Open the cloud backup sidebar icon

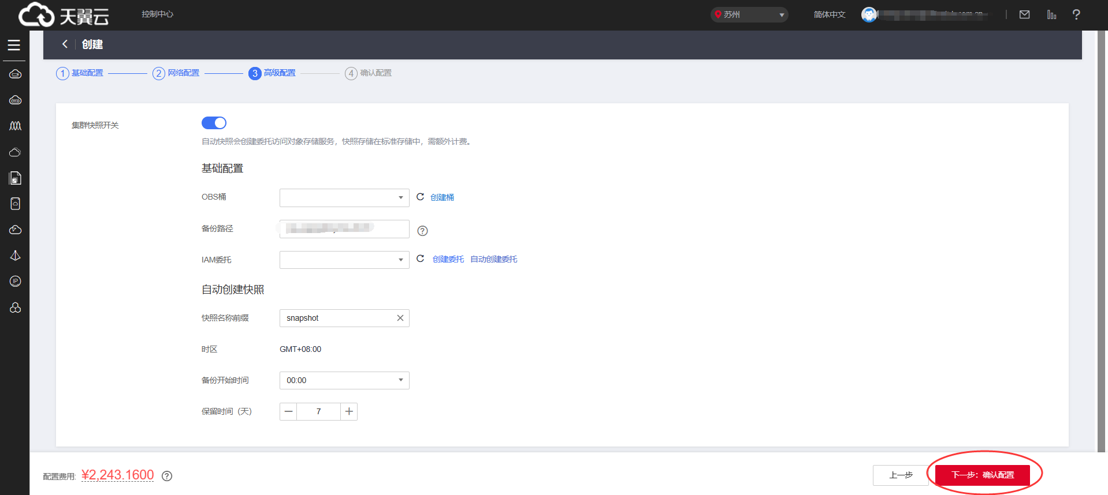click(x=15, y=230)
